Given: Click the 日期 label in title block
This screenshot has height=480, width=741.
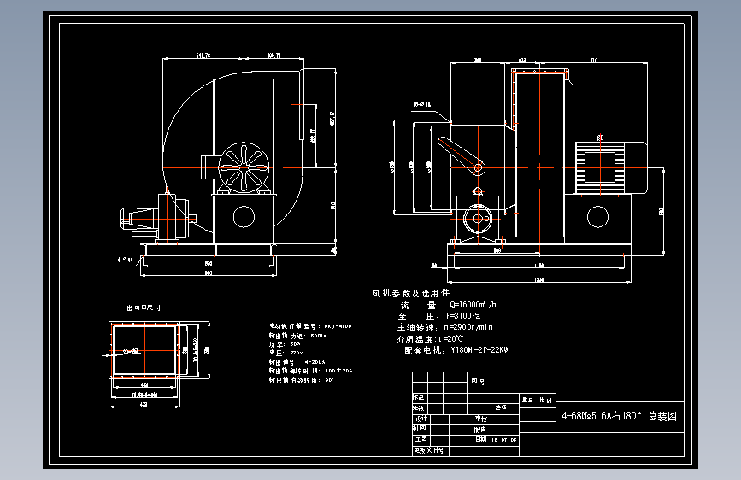Looking at the screenshot, I should pos(480,439).
